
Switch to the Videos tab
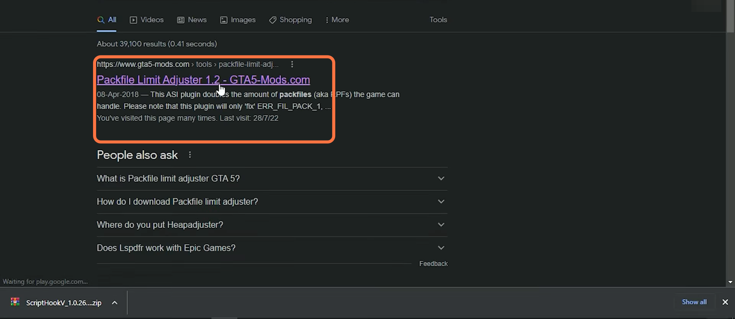pyautogui.click(x=147, y=20)
